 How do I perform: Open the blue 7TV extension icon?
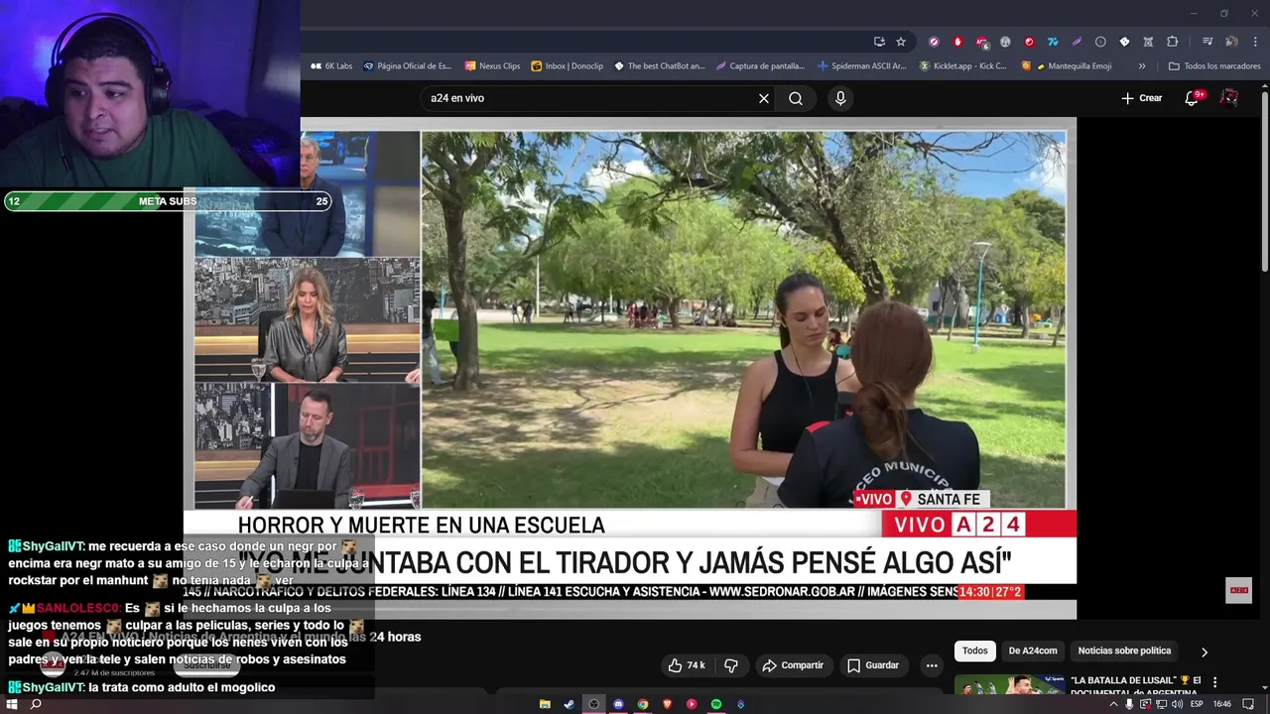1053,42
